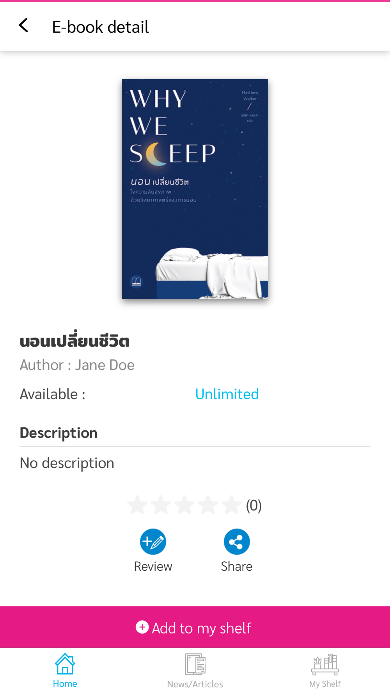This screenshot has height=694, width=390.
Task: Open the Why We Sleep cover image
Action: pyautogui.click(x=195, y=189)
